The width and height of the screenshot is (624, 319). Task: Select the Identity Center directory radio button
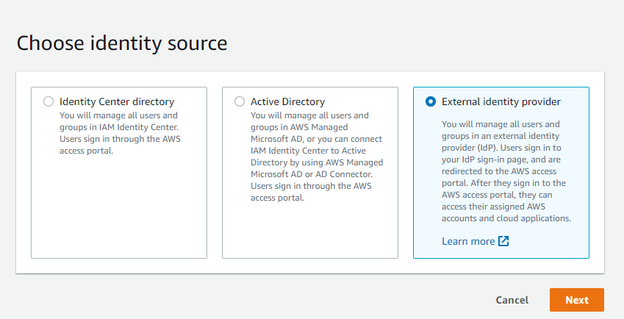tap(49, 101)
